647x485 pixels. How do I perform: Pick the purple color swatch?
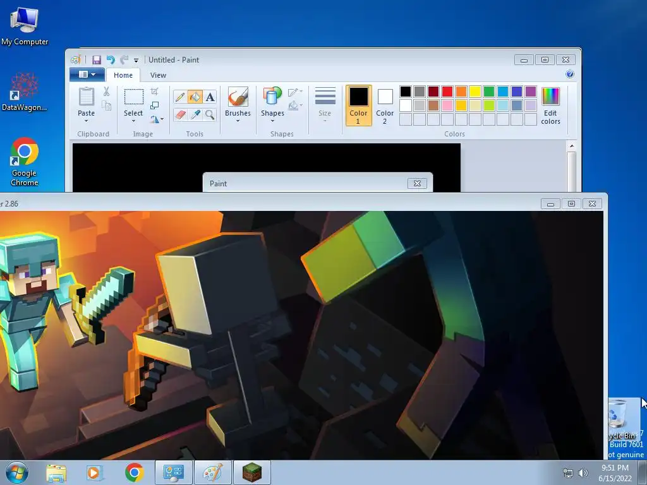click(x=531, y=92)
